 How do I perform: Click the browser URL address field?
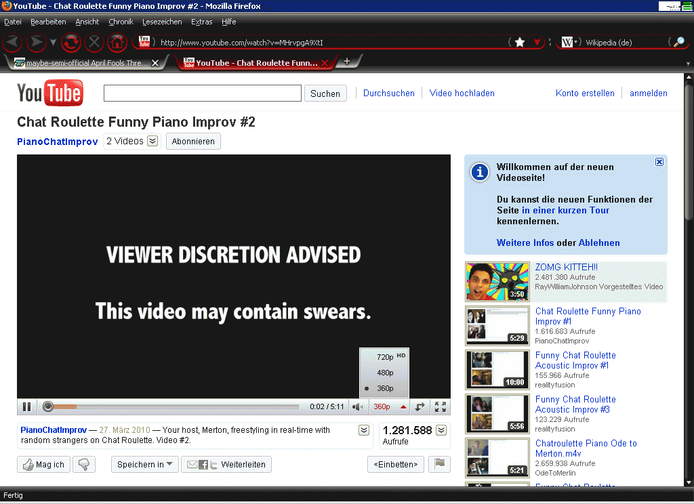(x=332, y=43)
